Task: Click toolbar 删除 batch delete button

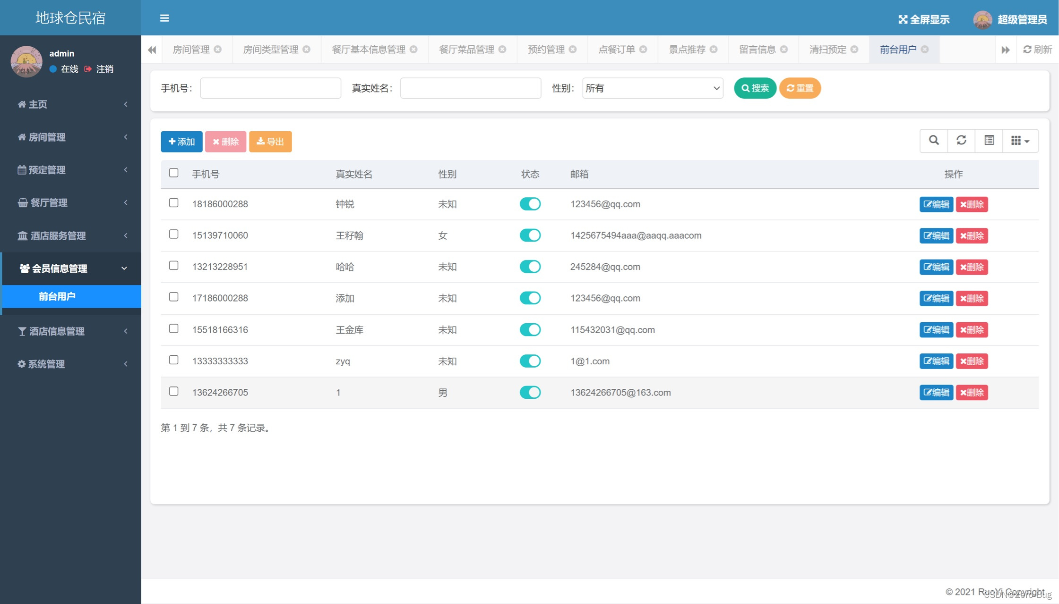Action: 225,142
